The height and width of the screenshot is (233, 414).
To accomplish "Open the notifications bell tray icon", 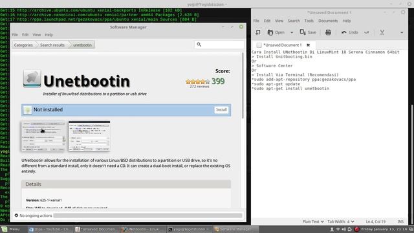I will tap(349, 229).
